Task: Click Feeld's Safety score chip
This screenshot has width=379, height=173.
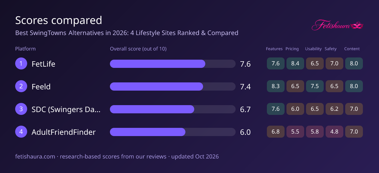Action: [334, 86]
